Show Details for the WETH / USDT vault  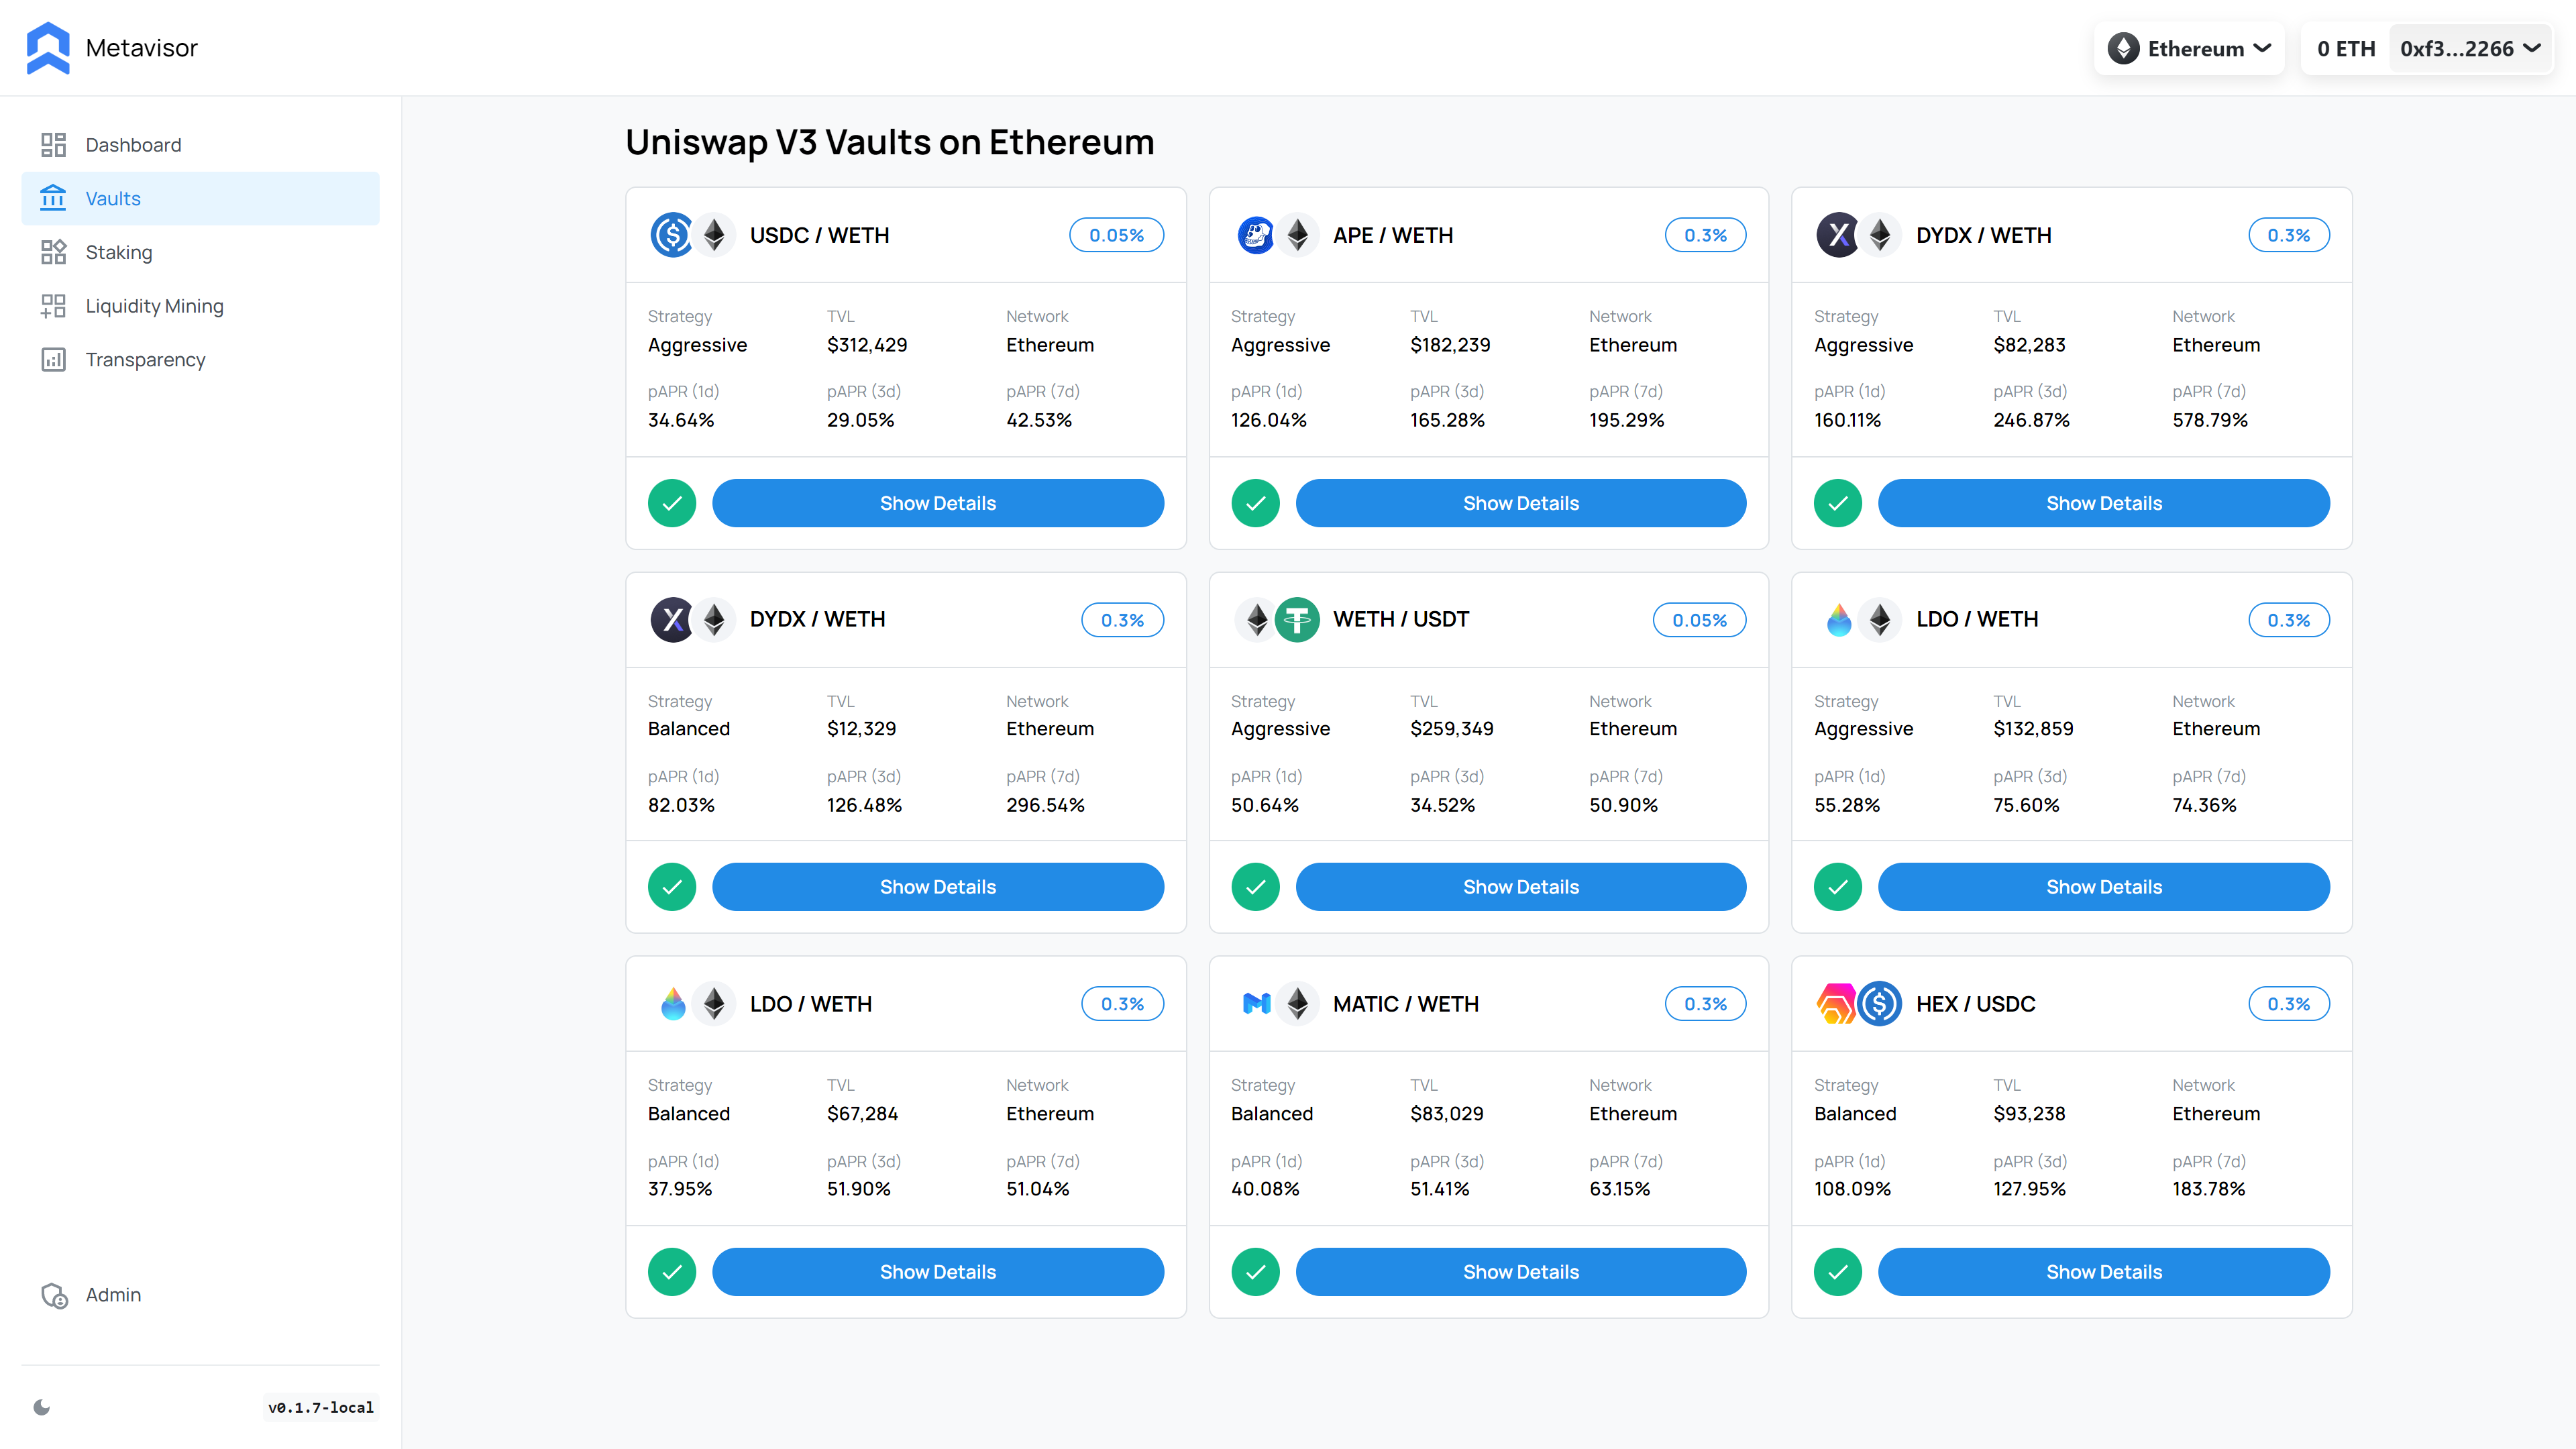pos(1521,887)
